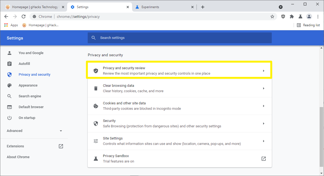Open the uBlock Origin shield extension icon
Image resolution: width=324 pixels, height=176 pixels.
[x=283, y=16]
